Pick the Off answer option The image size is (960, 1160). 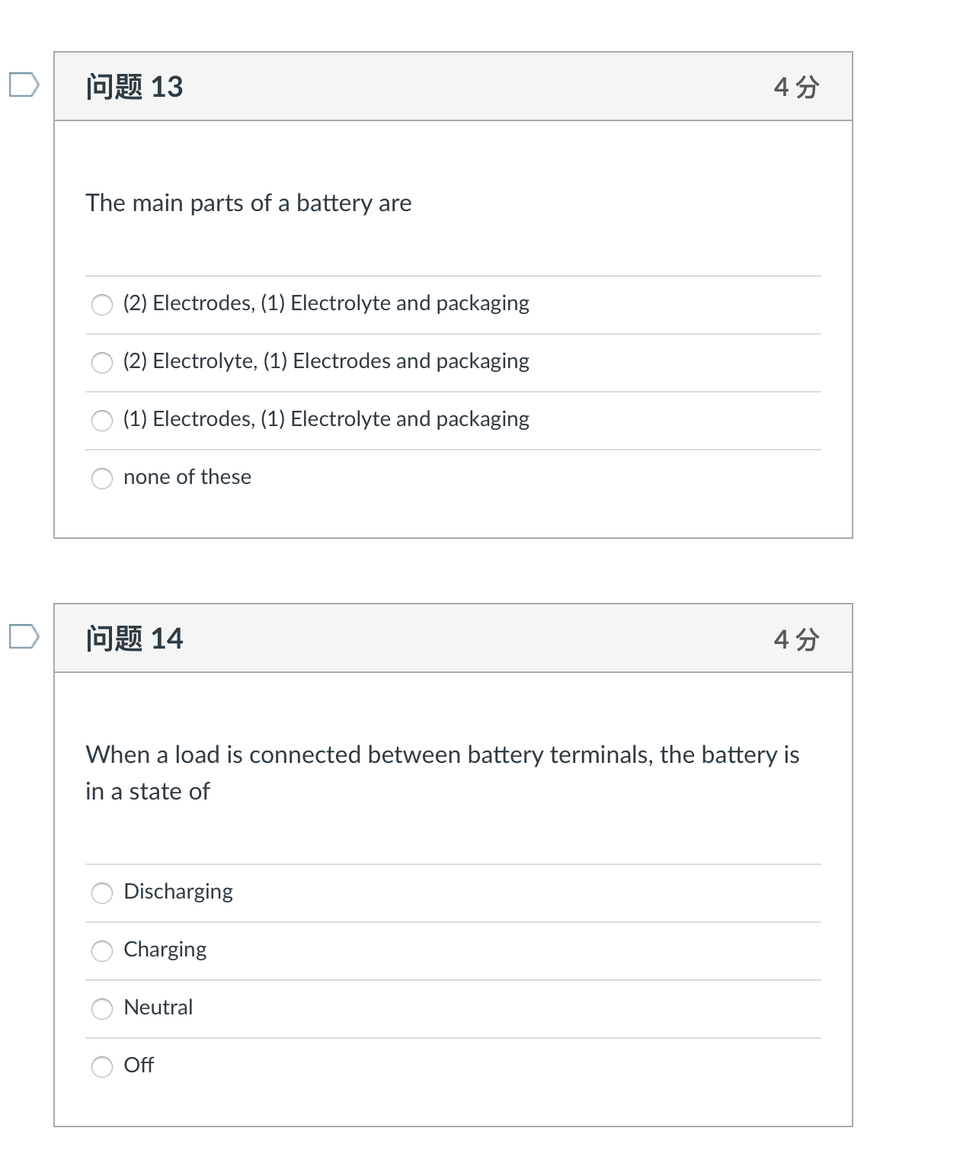click(102, 1067)
